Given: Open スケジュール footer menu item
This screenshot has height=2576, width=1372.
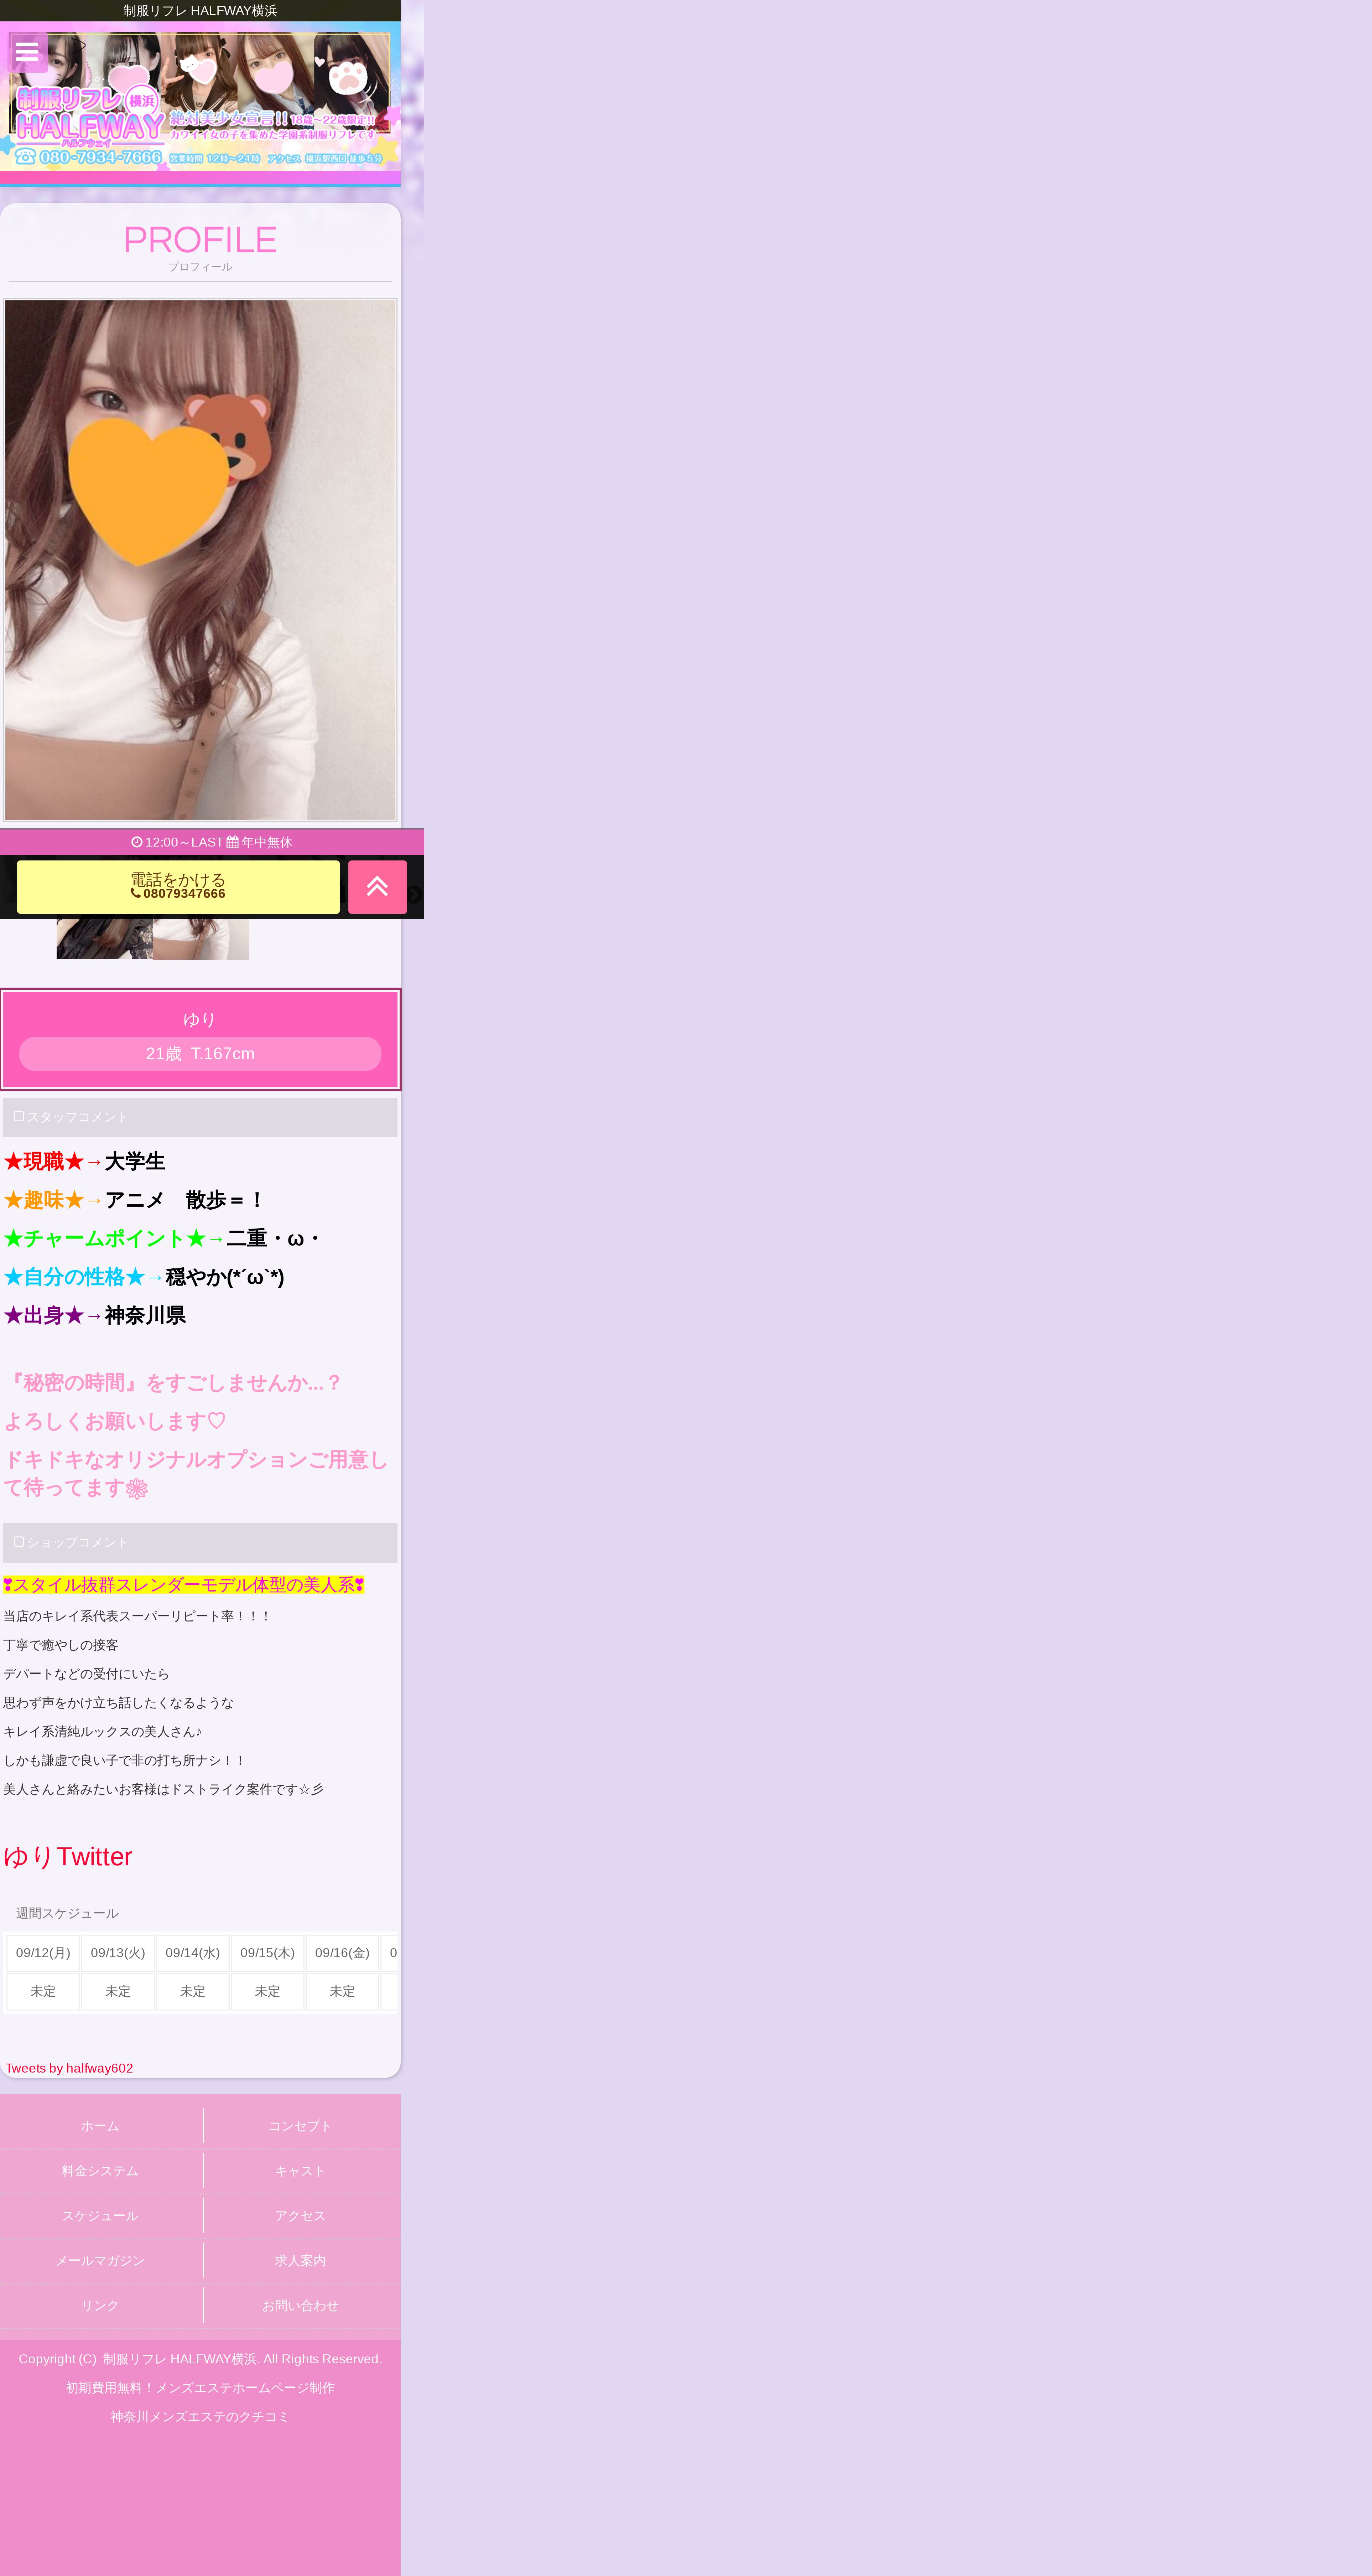Looking at the screenshot, I should pos(100,2216).
